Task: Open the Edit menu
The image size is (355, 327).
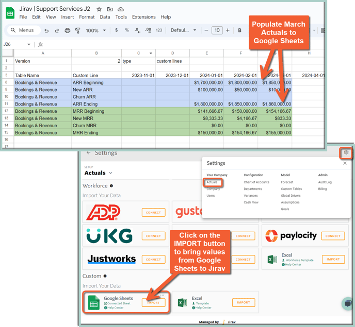Action: click(36, 17)
